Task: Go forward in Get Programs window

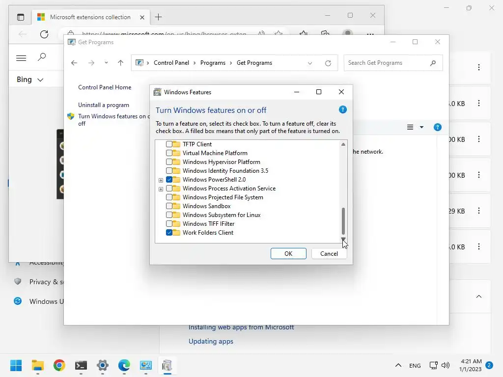Action: coord(91,63)
